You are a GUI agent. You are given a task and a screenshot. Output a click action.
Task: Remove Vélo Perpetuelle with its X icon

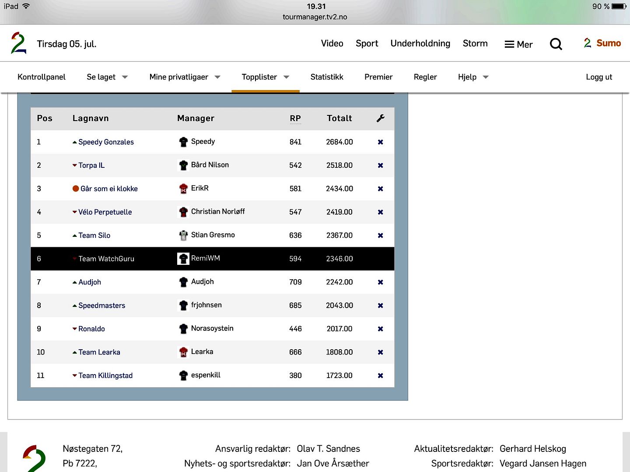pyautogui.click(x=381, y=212)
